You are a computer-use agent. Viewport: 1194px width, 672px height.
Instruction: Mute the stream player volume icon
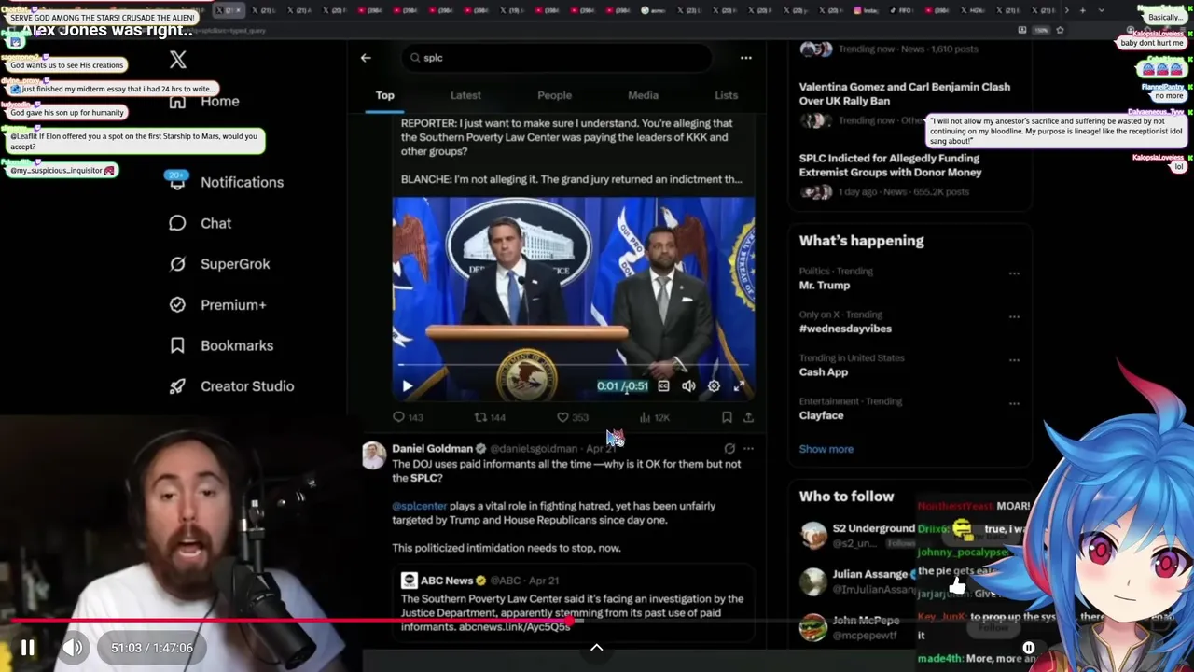(x=73, y=647)
